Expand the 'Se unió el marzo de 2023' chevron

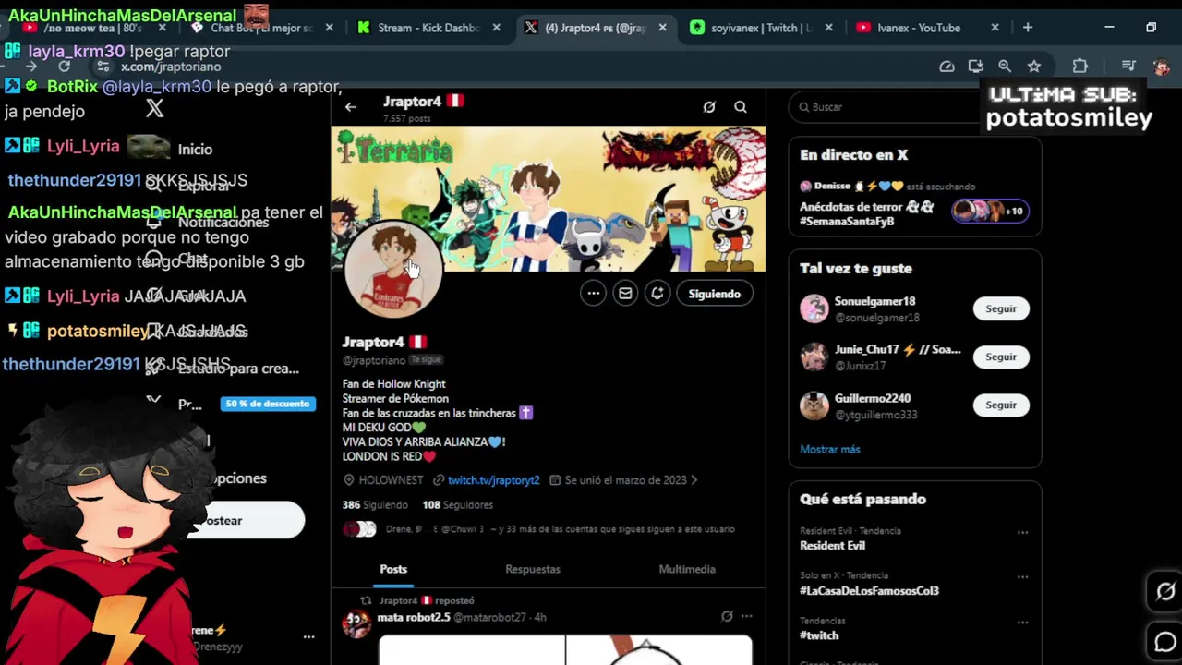694,480
